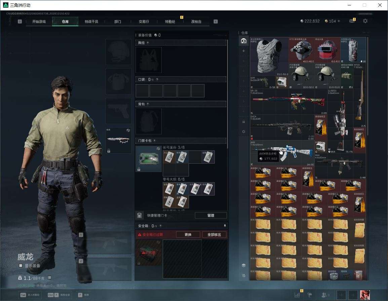The height and width of the screenshot is (301, 388).
Task: Select the 部门 tab
Action: [118, 21]
